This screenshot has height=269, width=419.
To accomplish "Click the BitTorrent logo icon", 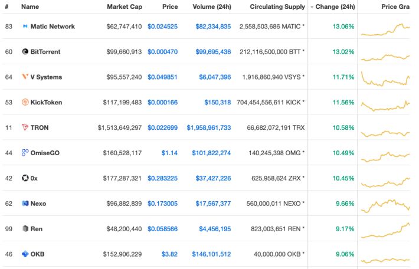I will tap(25, 51).
